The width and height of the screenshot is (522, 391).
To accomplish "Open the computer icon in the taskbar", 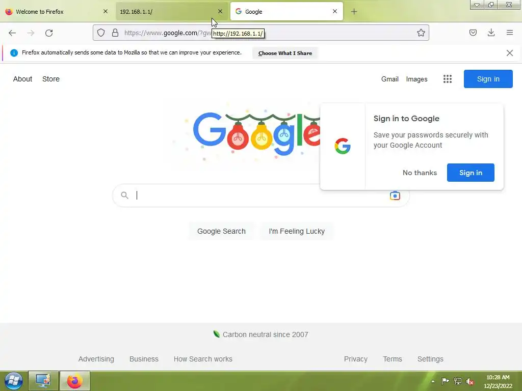I will [43, 381].
